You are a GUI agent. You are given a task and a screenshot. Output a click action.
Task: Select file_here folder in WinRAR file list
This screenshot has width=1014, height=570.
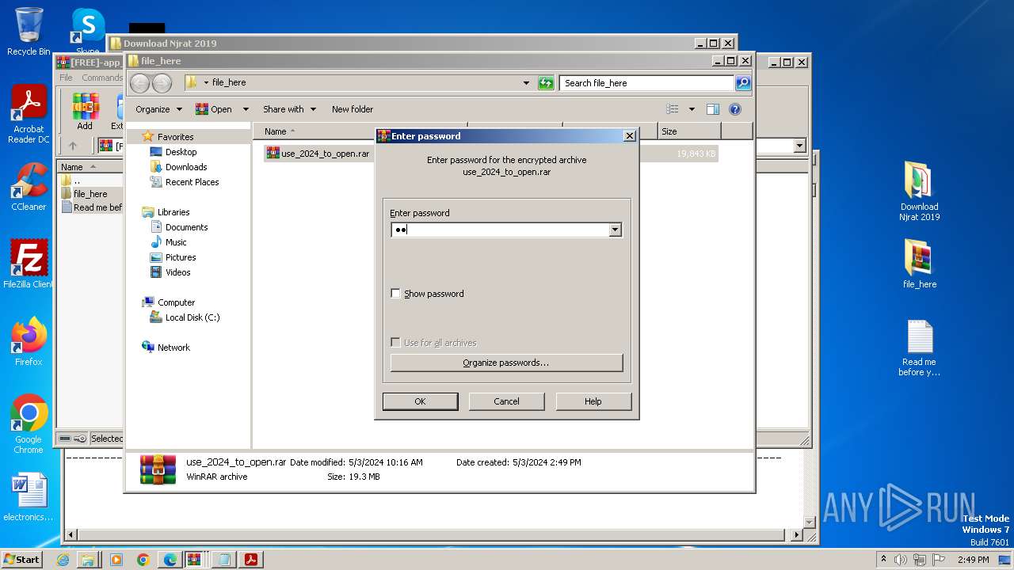point(90,194)
